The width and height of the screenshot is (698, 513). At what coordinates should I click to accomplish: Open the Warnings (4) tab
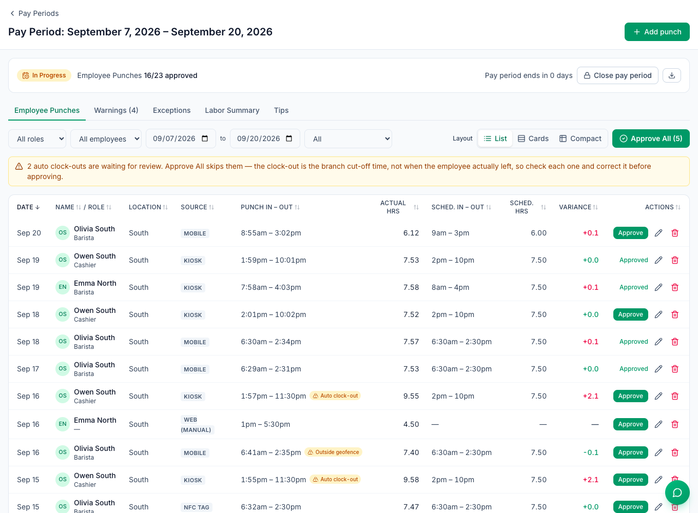tap(116, 110)
